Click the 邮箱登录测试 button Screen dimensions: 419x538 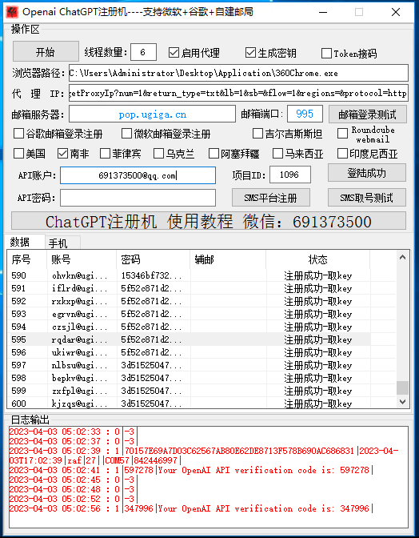pyautogui.click(x=368, y=114)
